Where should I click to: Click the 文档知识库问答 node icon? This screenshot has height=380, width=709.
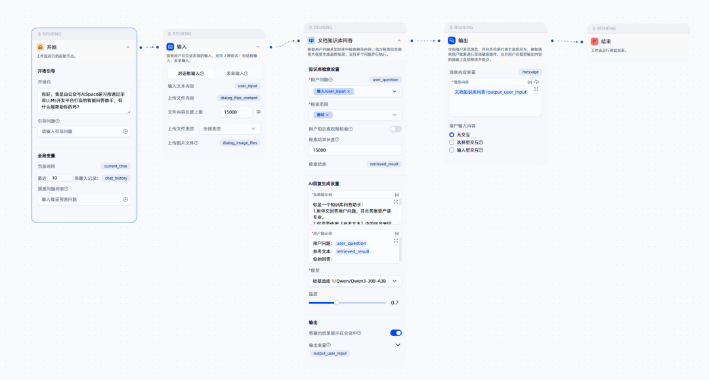pyautogui.click(x=311, y=40)
